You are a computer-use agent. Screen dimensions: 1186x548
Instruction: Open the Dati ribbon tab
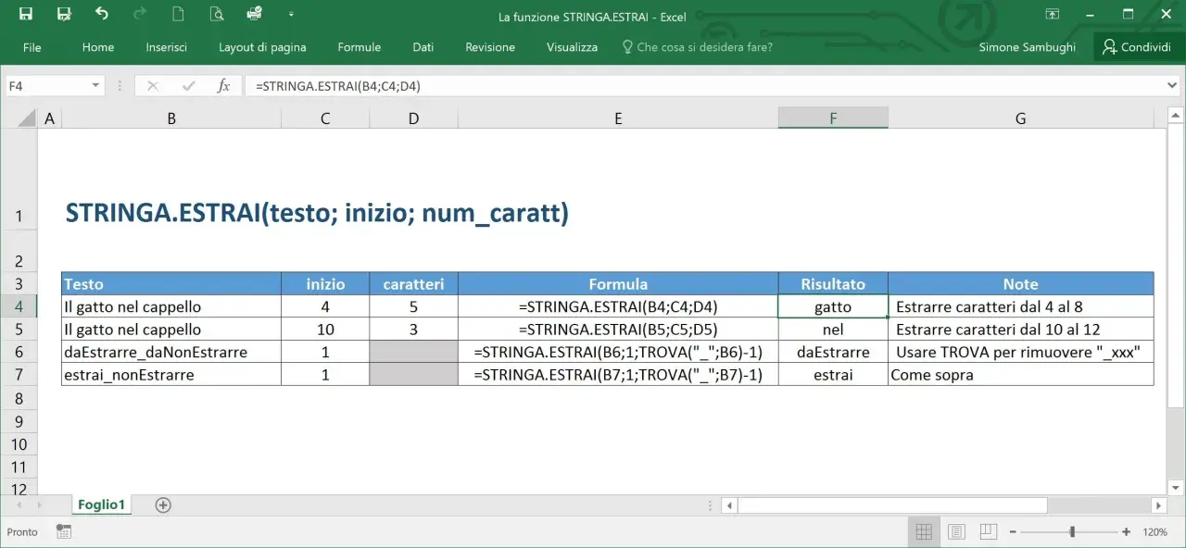tap(423, 47)
